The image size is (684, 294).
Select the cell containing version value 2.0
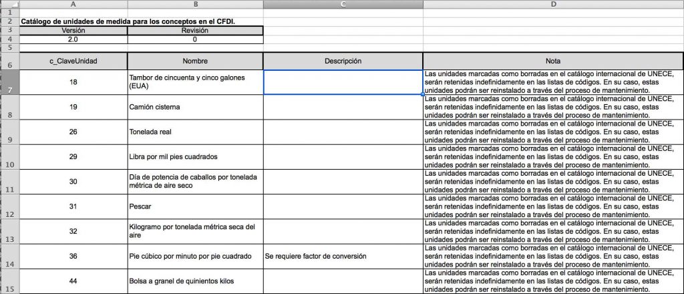click(x=73, y=39)
